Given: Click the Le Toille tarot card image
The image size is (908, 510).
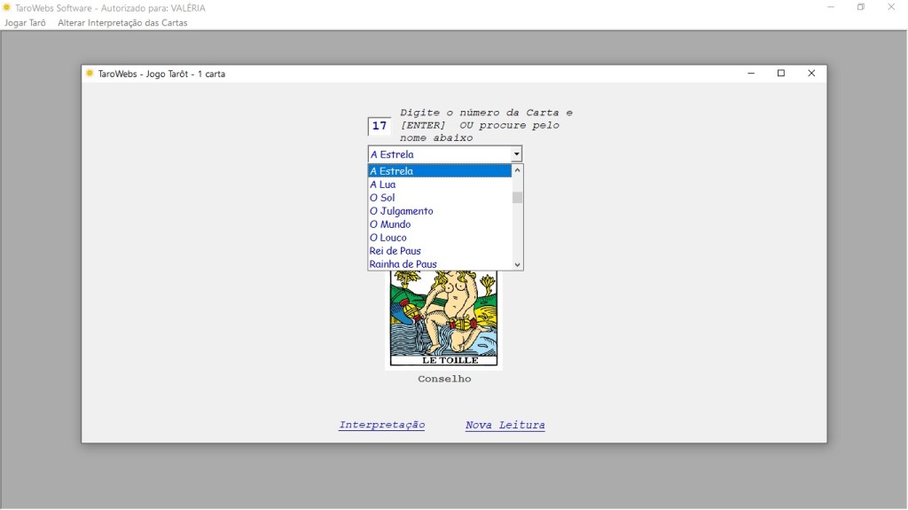Looking at the screenshot, I should click(443, 318).
